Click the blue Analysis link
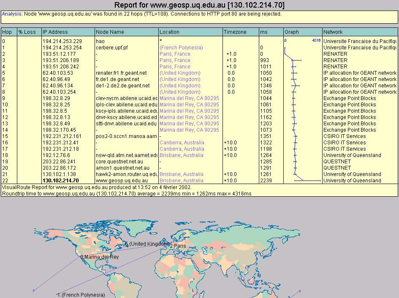The image size is (399, 298). 11,14
